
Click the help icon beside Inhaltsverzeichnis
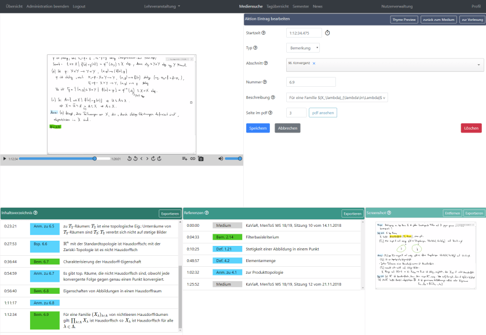pyautogui.click(x=35, y=213)
